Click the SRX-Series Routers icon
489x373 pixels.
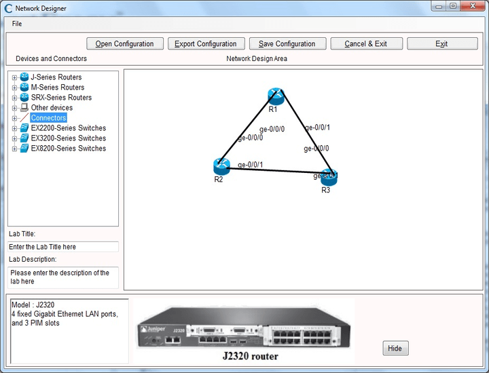pyautogui.click(x=24, y=98)
